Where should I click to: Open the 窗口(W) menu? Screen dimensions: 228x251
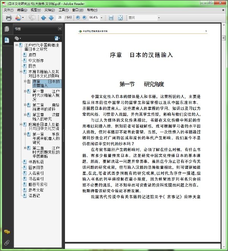[x=78, y=10]
